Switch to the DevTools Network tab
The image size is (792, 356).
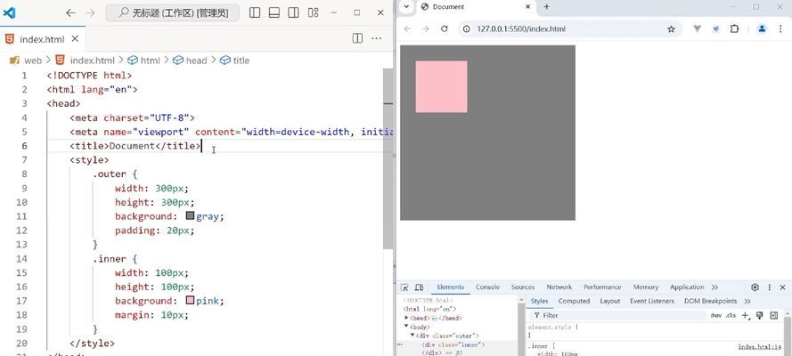coord(559,287)
